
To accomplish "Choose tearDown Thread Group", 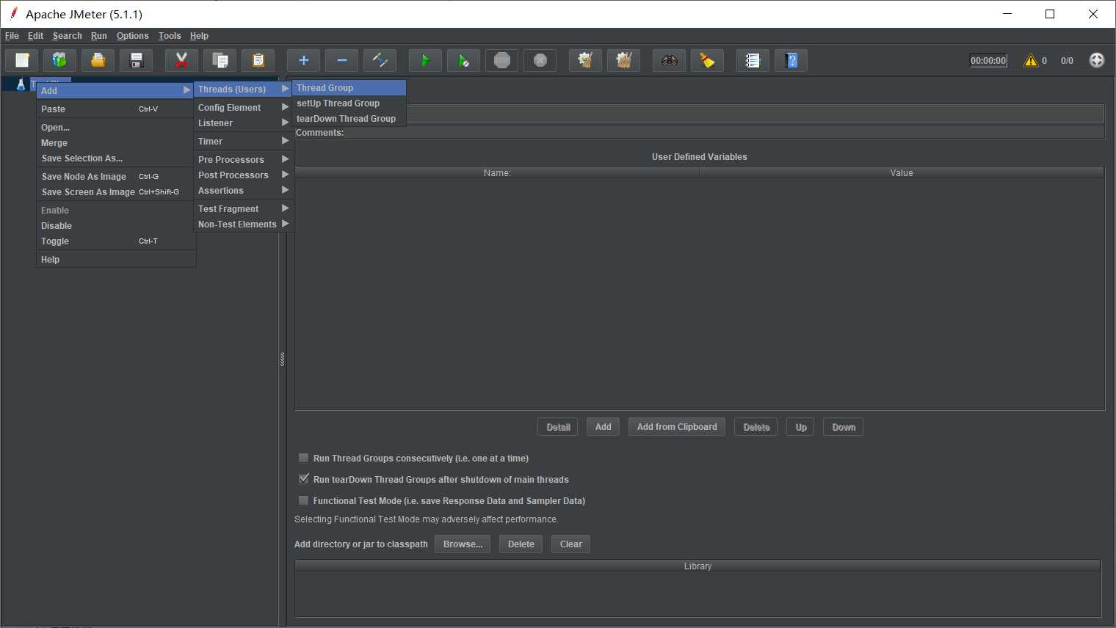I will (x=349, y=118).
